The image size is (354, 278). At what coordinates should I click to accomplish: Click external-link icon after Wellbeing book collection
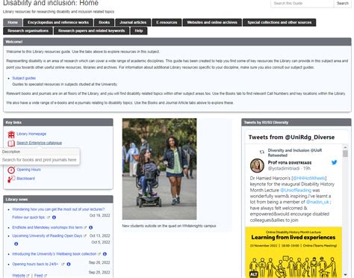click(99, 254)
